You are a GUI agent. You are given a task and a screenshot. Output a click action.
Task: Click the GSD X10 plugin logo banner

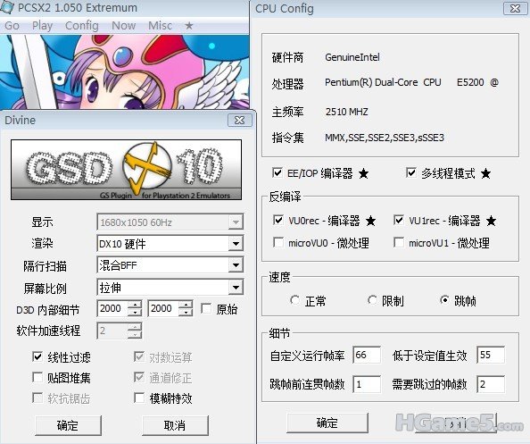tap(126, 170)
